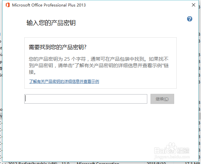Click the Microsoft Office Professional Plus 2013 title

(49, 5)
